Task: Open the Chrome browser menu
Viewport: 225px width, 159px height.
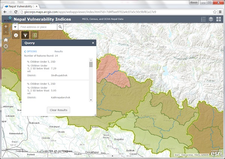Action: coord(220,12)
